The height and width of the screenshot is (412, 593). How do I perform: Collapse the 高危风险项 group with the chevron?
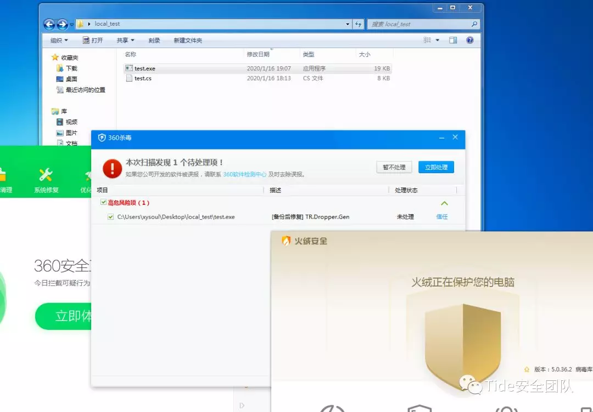point(444,202)
